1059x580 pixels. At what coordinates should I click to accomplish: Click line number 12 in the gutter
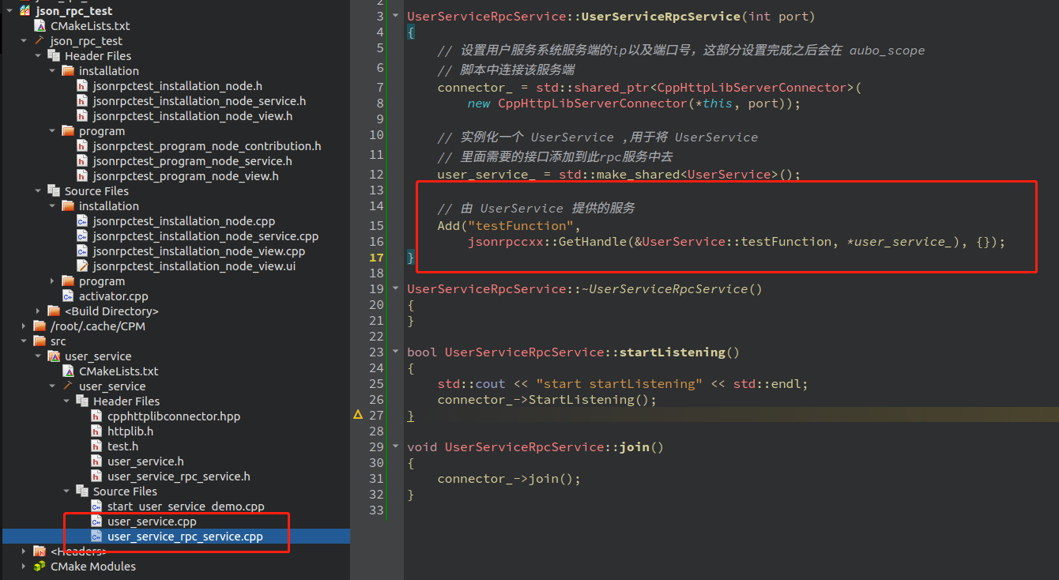click(x=375, y=175)
